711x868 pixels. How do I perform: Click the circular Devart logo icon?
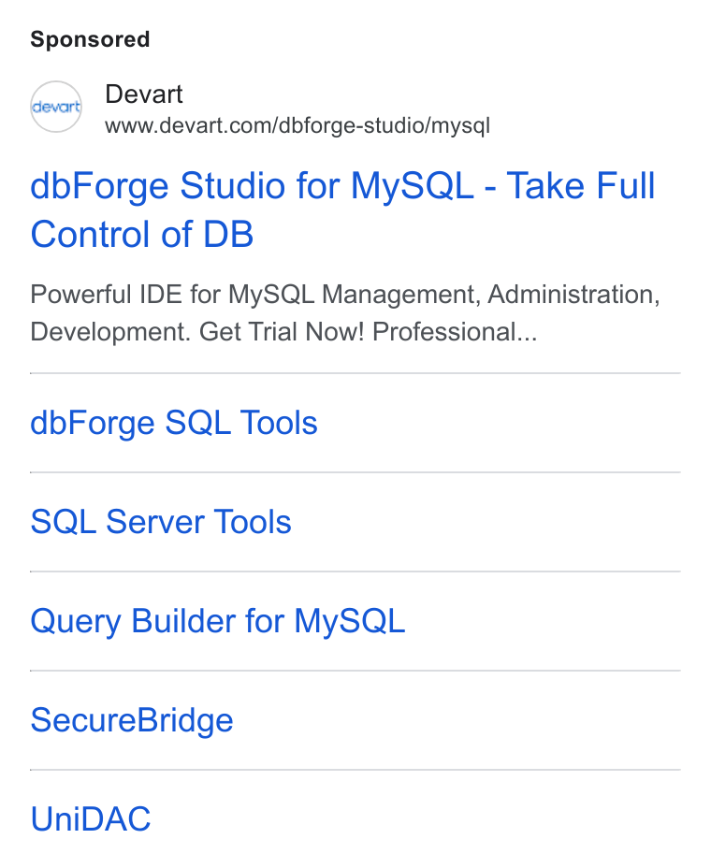click(56, 107)
